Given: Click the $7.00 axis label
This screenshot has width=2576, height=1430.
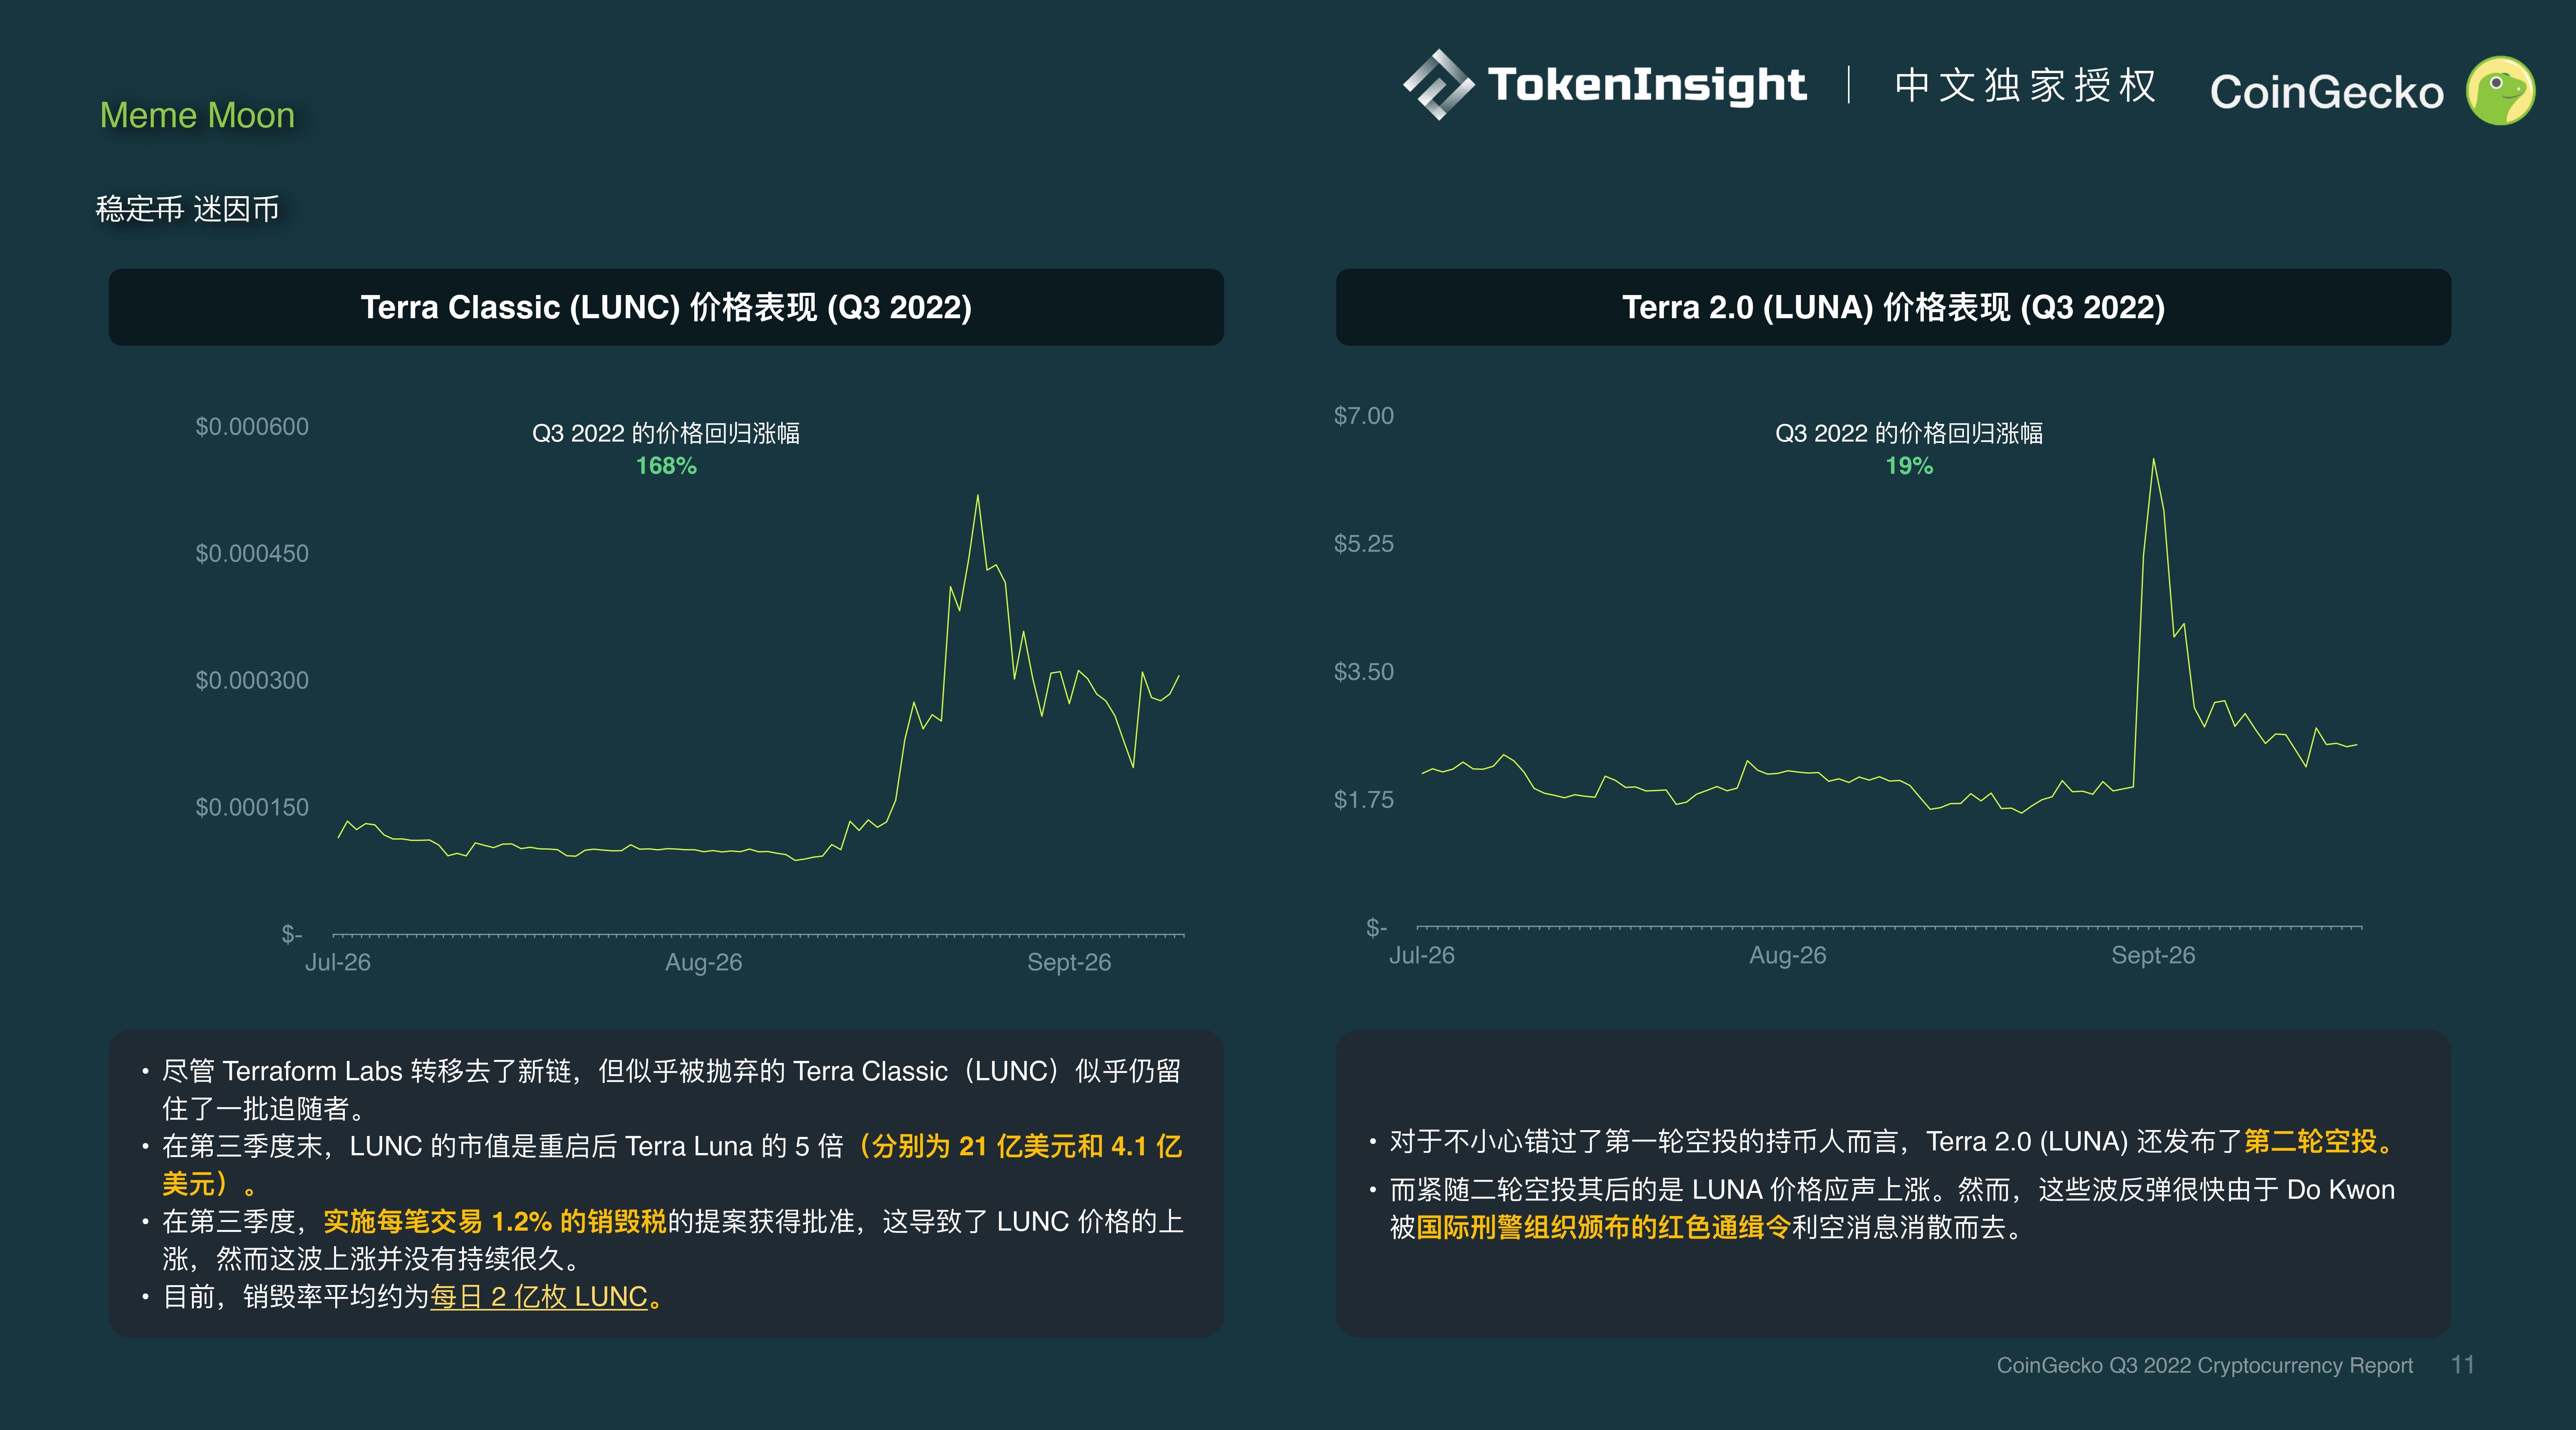Looking at the screenshot, I should pos(1364,416).
